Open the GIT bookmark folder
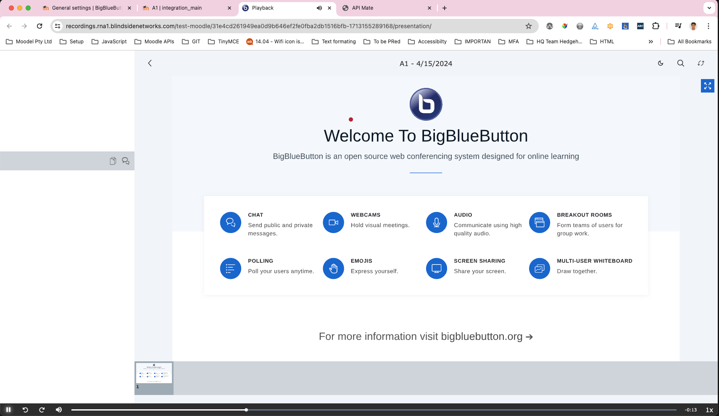The height and width of the screenshot is (416, 719). pos(191,42)
